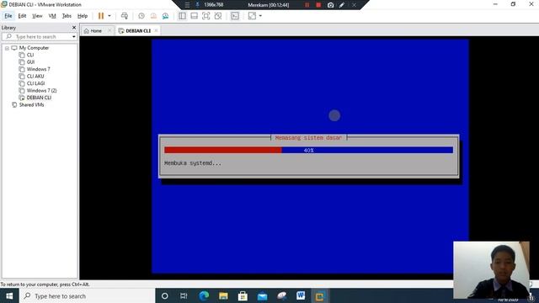
Task: Click the Send Ctrl+Alt+Del toolbar icon
Action: click(125, 16)
